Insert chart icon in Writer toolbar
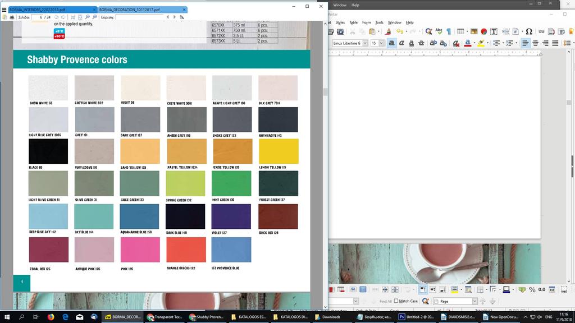Image resolution: width=575 pixels, height=323 pixels. click(x=483, y=32)
